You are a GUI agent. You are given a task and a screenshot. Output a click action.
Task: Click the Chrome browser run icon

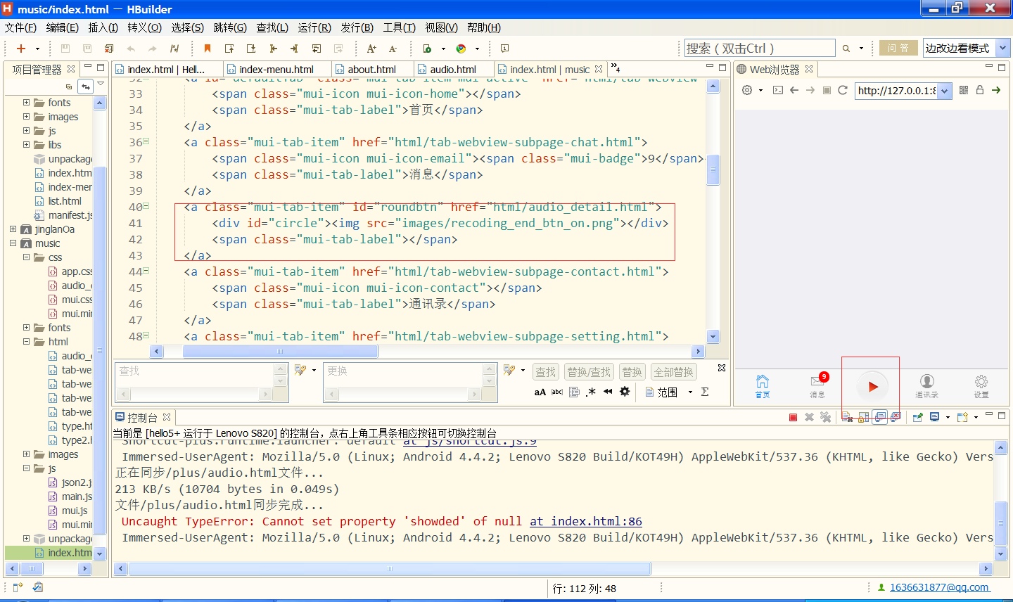tap(461, 49)
